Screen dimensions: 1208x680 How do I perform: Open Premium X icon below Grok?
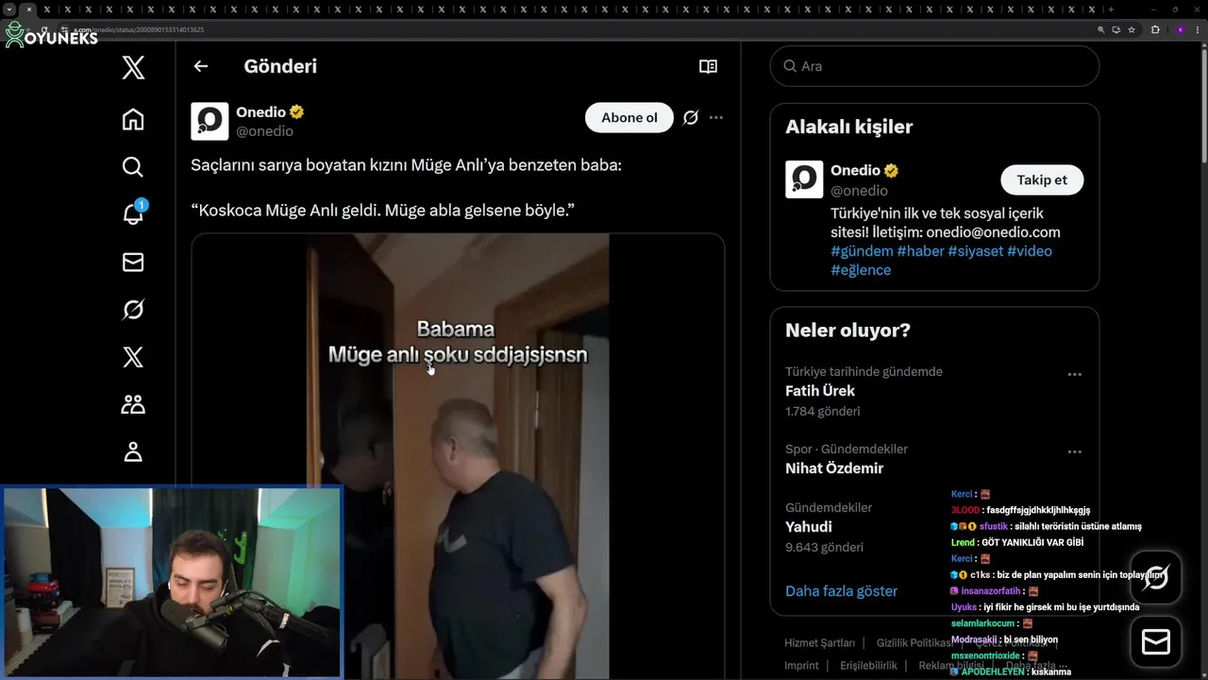pos(133,357)
